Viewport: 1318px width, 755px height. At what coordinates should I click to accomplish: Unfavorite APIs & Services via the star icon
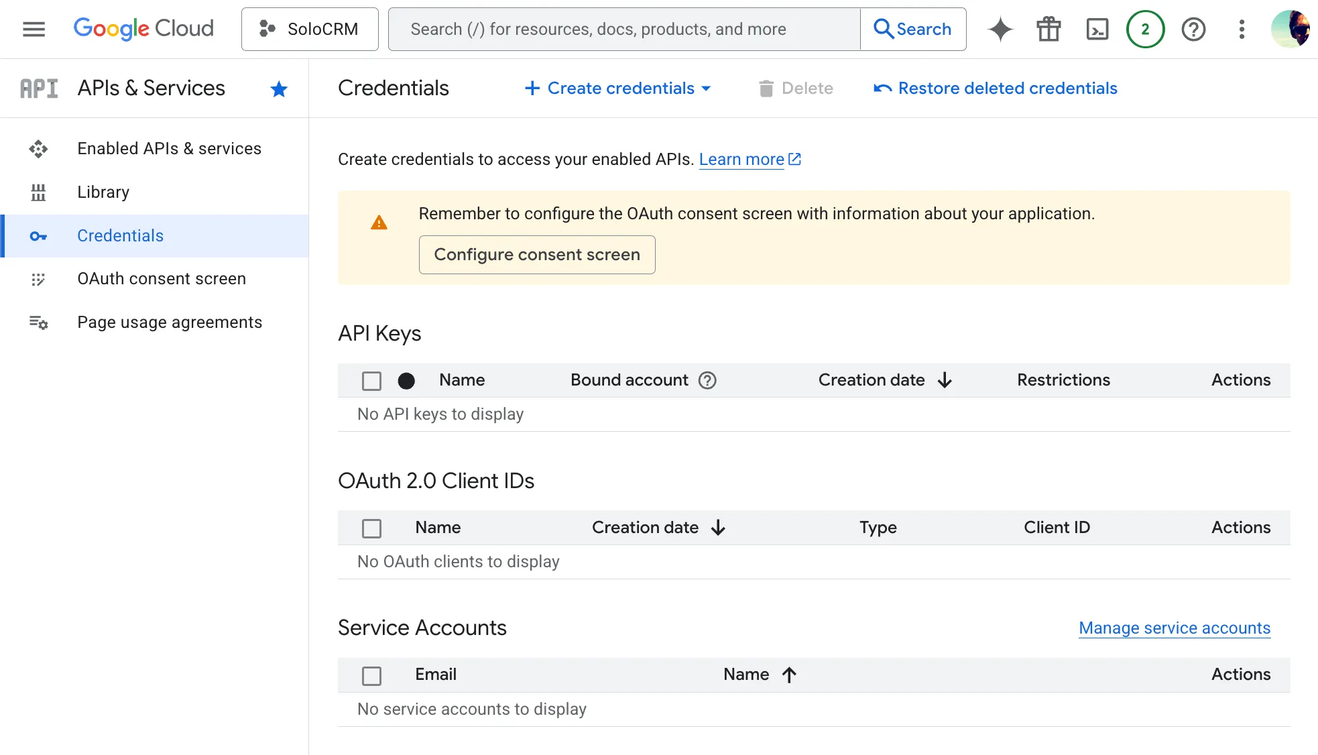pos(278,88)
